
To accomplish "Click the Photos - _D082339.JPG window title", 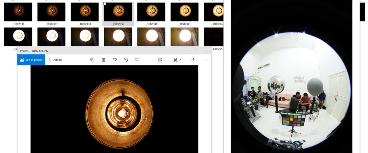I will point(34,51).
